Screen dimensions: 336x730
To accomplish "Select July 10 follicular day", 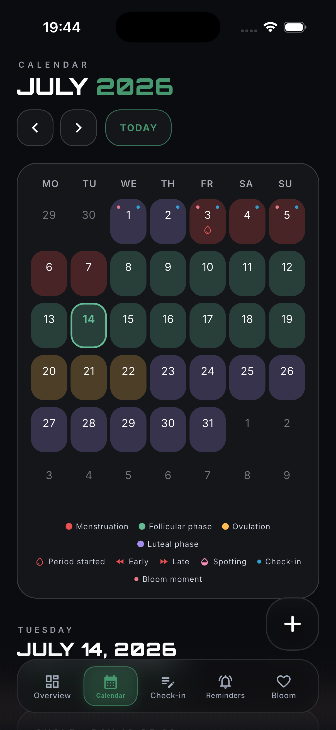I will [208, 273].
